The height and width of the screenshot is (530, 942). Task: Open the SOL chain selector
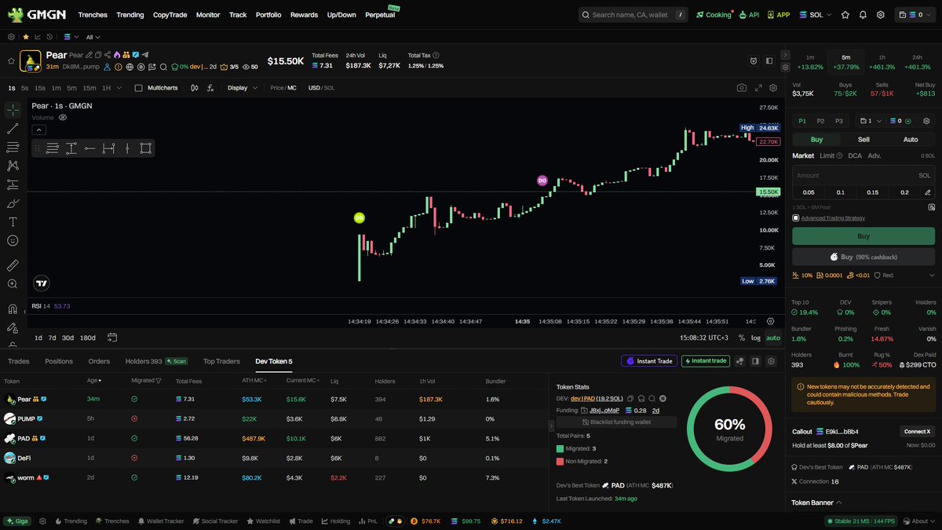tap(816, 15)
